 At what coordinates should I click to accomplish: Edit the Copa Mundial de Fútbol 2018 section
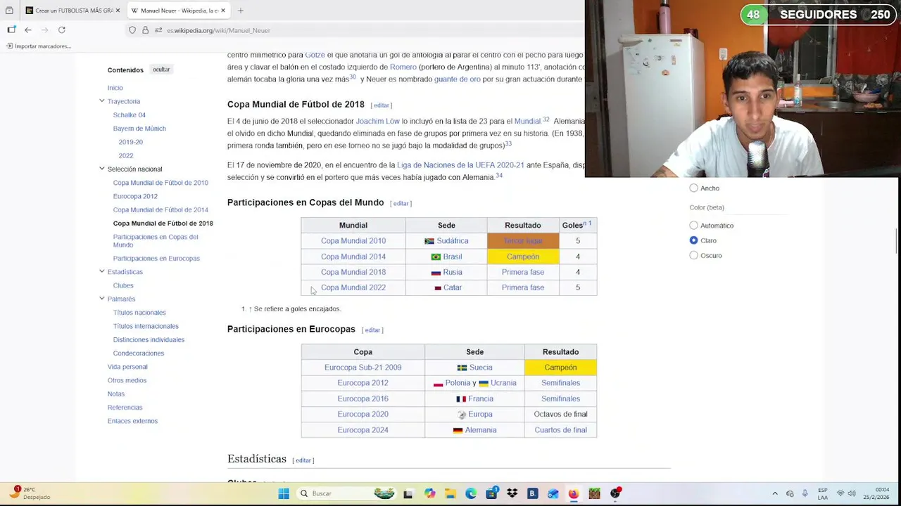pos(381,105)
